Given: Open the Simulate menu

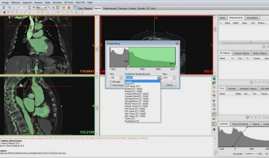Looking at the screenshot, I should pos(57,3).
